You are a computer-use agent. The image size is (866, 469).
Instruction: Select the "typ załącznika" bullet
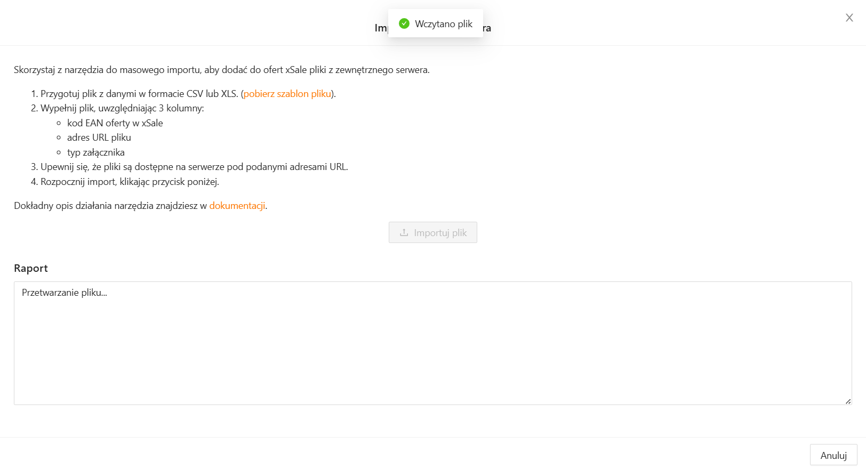[96, 152]
